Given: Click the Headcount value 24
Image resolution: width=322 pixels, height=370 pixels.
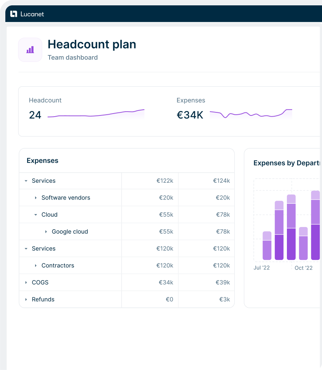Looking at the screenshot, I should tap(35, 115).
